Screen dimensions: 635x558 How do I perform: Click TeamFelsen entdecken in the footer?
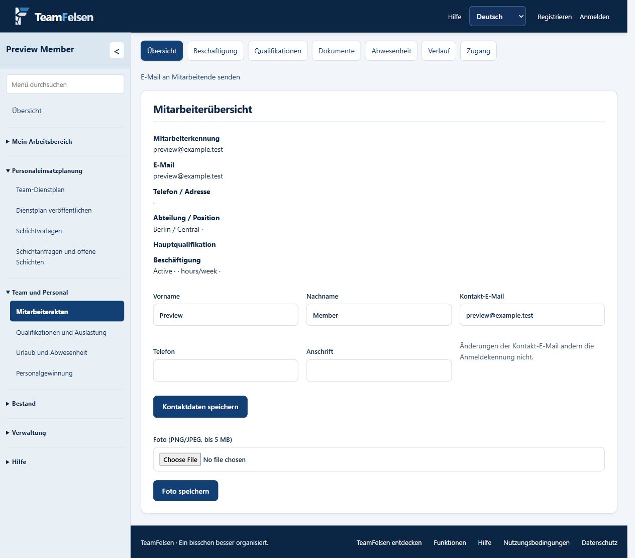click(x=389, y=542)
